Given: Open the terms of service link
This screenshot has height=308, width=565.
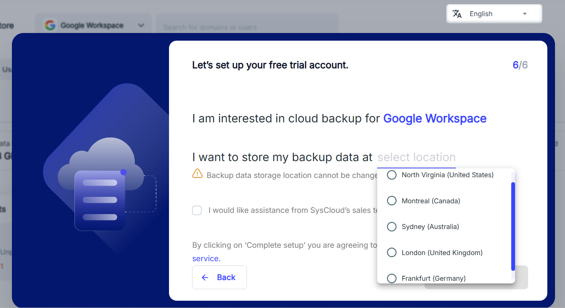Looking at the screenshot, I should (x=206, y=259).
